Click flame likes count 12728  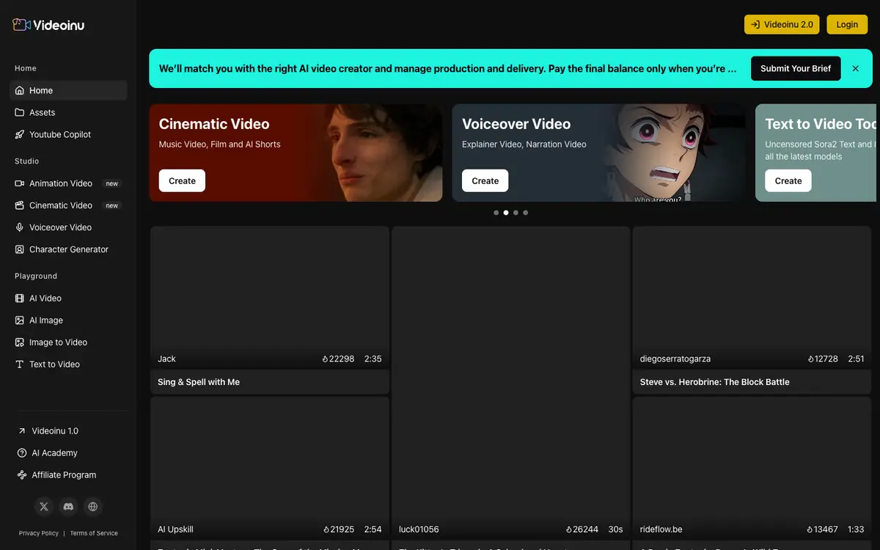[x=823, y=359]
